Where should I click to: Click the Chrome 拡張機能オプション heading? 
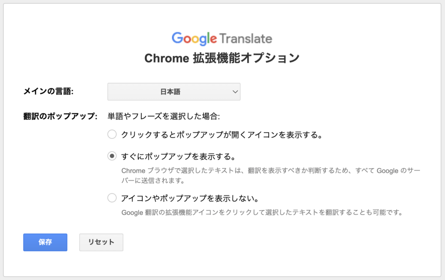[x=222, y=58]
